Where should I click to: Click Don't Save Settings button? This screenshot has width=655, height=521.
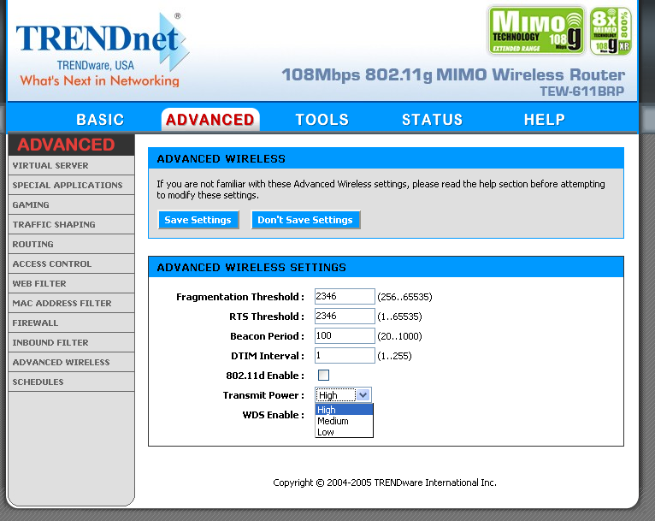coord(305,220)
